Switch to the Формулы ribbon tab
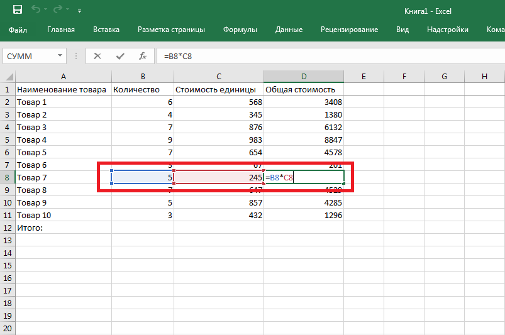 point(241,30)
